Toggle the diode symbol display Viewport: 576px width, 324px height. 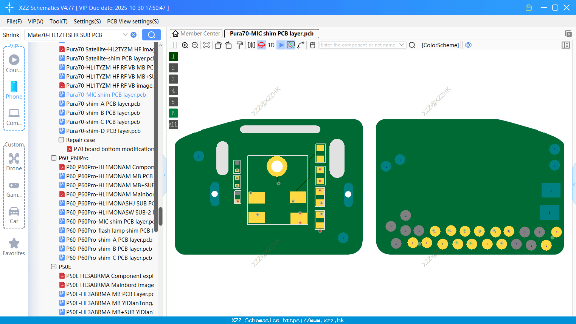tap(281, 45)
